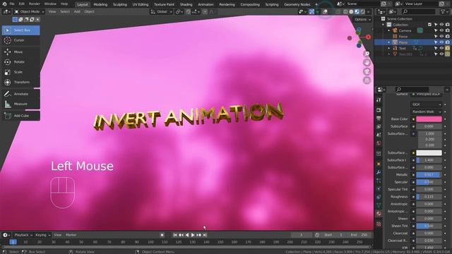Open timeline Marker menu
452x254 pixels.
[x=71, y=235]
